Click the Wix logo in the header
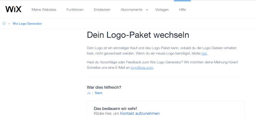Screen dimensions: 256x118 click(13, 9)
